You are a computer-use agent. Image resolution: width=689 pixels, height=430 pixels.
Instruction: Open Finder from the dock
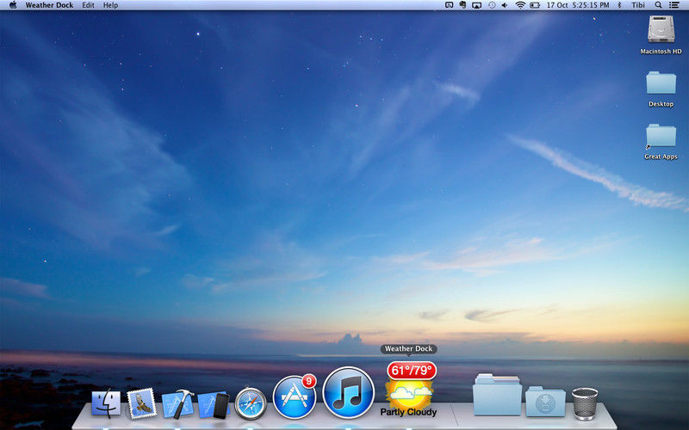coord(106,402)
